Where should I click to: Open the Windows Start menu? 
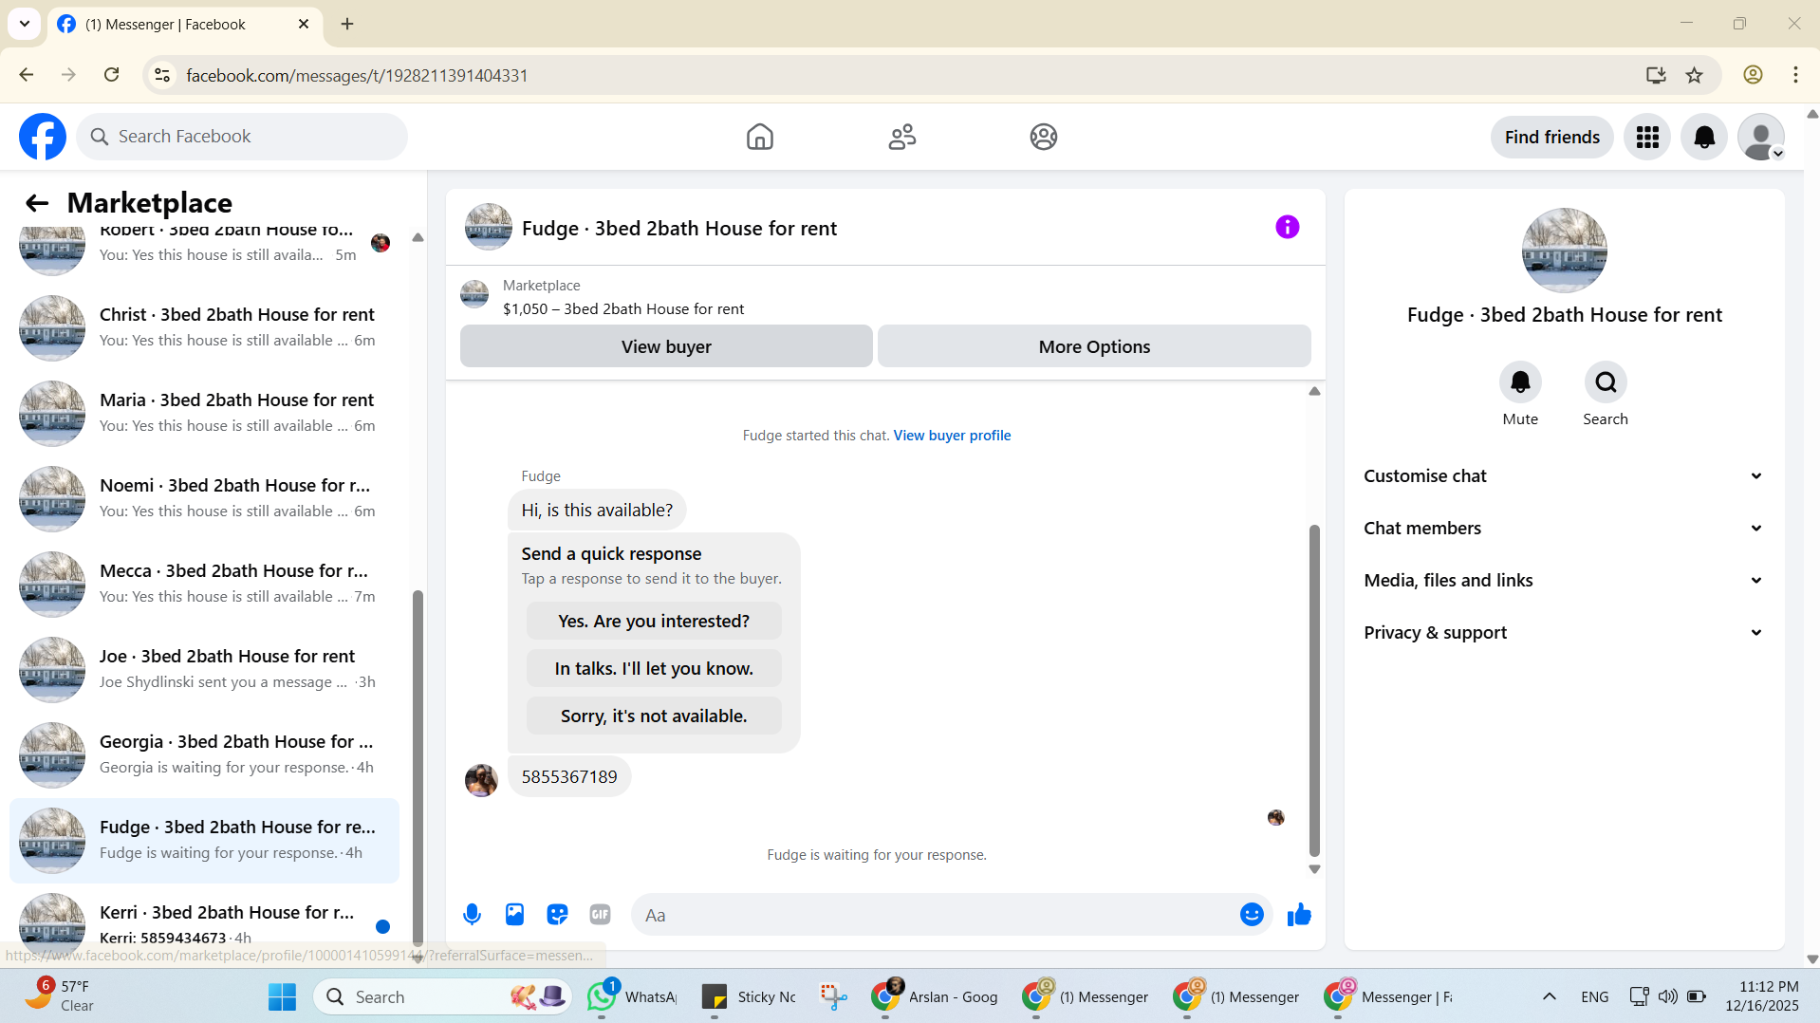click(x=282, y=996)
